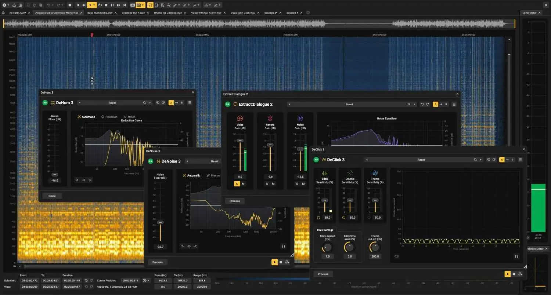Open the new file dropdown arrow at the top left
The height and width of the screenshot is (295, 551).
click(8, 5)
